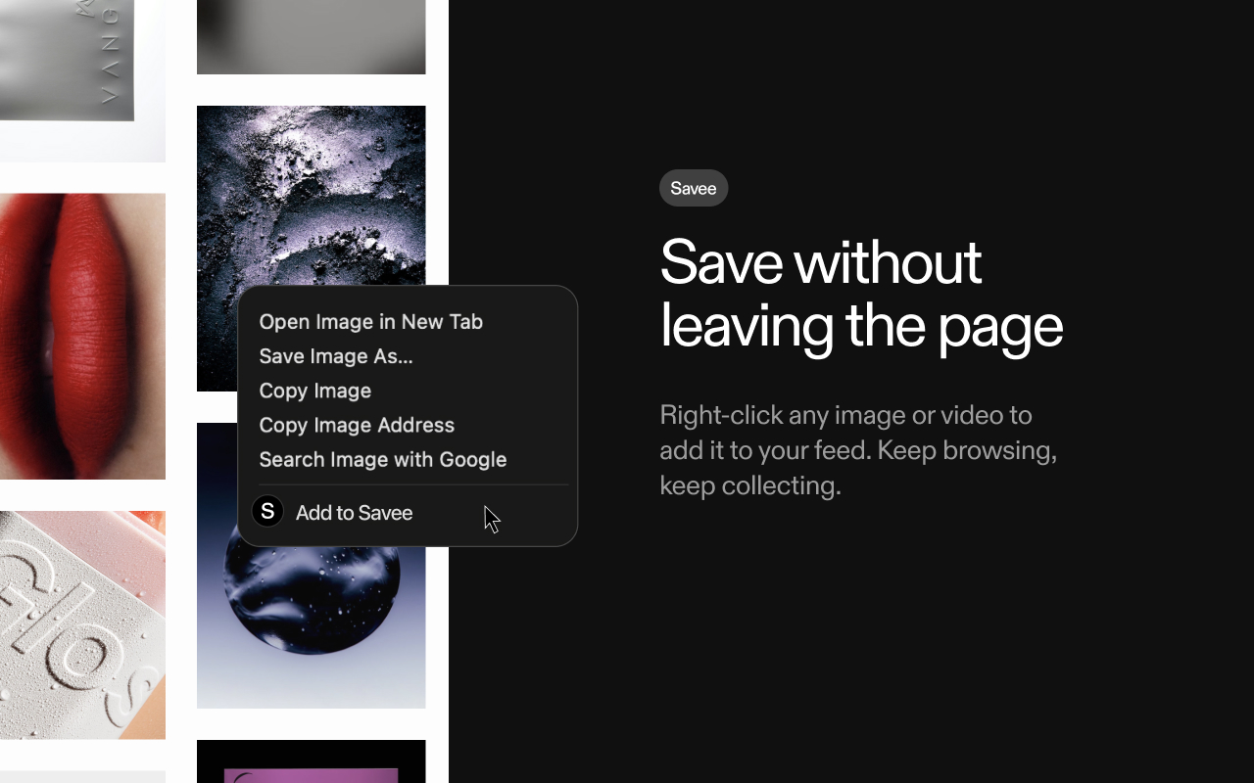
Task: Open the embossed white soap image
Action: (x=82, y=624)
